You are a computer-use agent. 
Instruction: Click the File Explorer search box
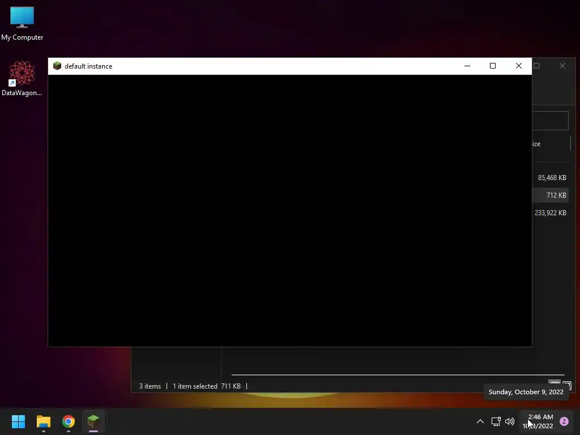point(550,121)
